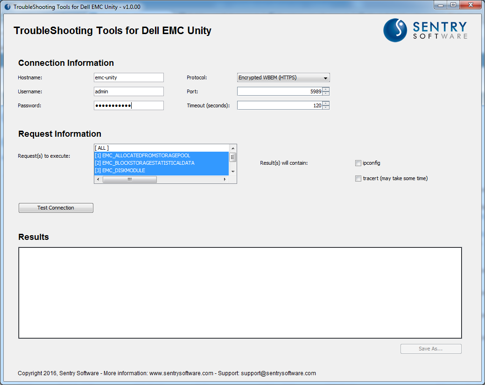Enable tracert result option
The image size is (485, 385).
tap(358, 178)
